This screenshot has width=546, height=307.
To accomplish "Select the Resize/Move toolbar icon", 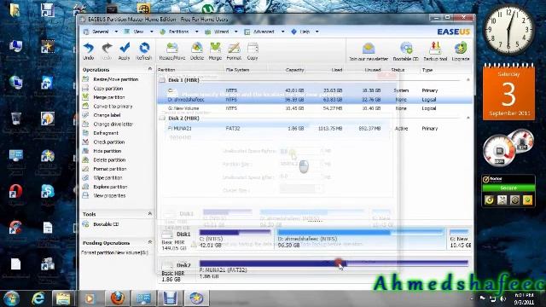I will pos(172,51).
